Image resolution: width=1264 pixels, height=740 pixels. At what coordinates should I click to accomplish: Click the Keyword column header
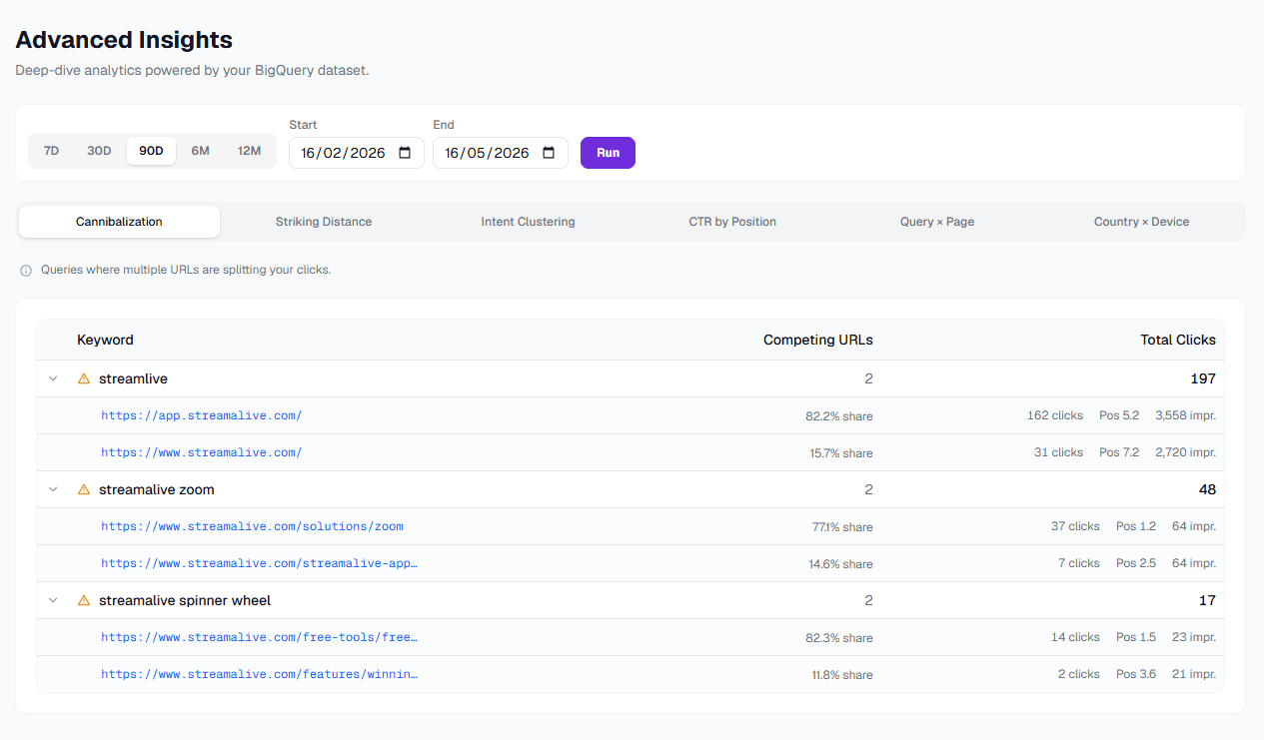[x=105, y=340]
